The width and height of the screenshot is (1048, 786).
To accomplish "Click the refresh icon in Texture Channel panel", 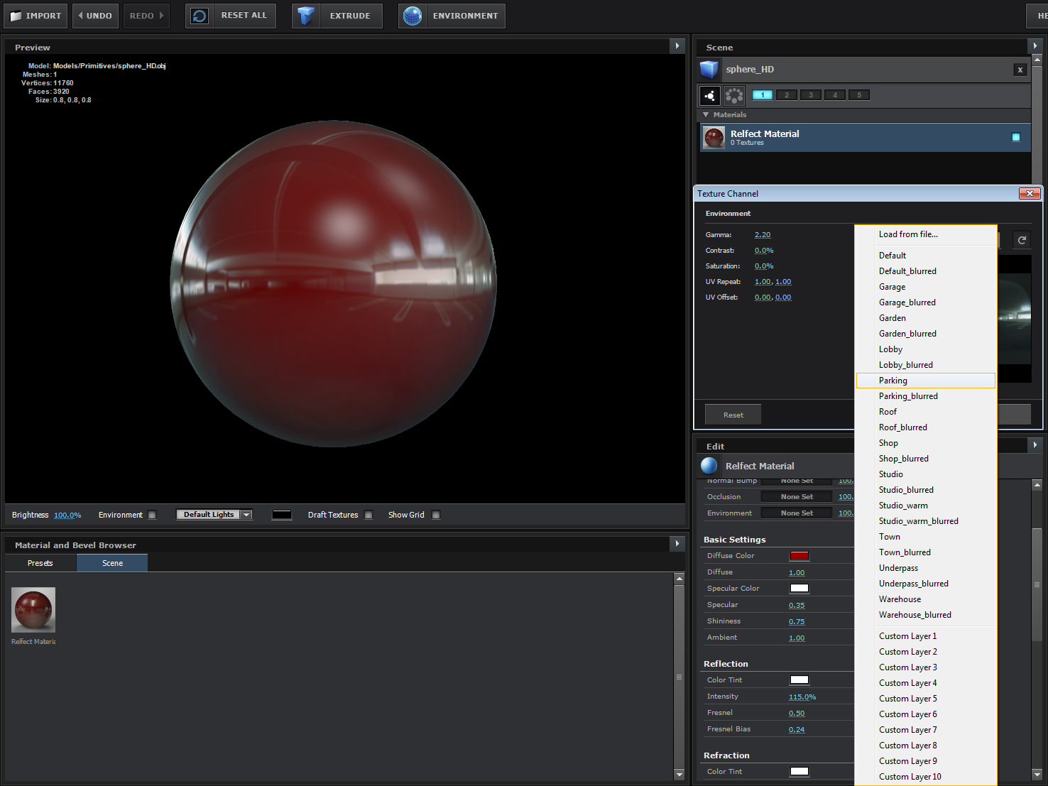I will [x=1021, y=239].
